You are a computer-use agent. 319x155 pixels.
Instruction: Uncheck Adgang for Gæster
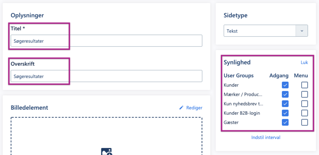tap(285, 122)
